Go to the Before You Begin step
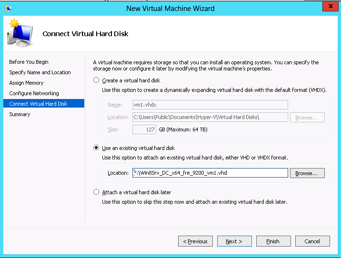The width and height of the screenshot is (341, 258). pos(29,62)
